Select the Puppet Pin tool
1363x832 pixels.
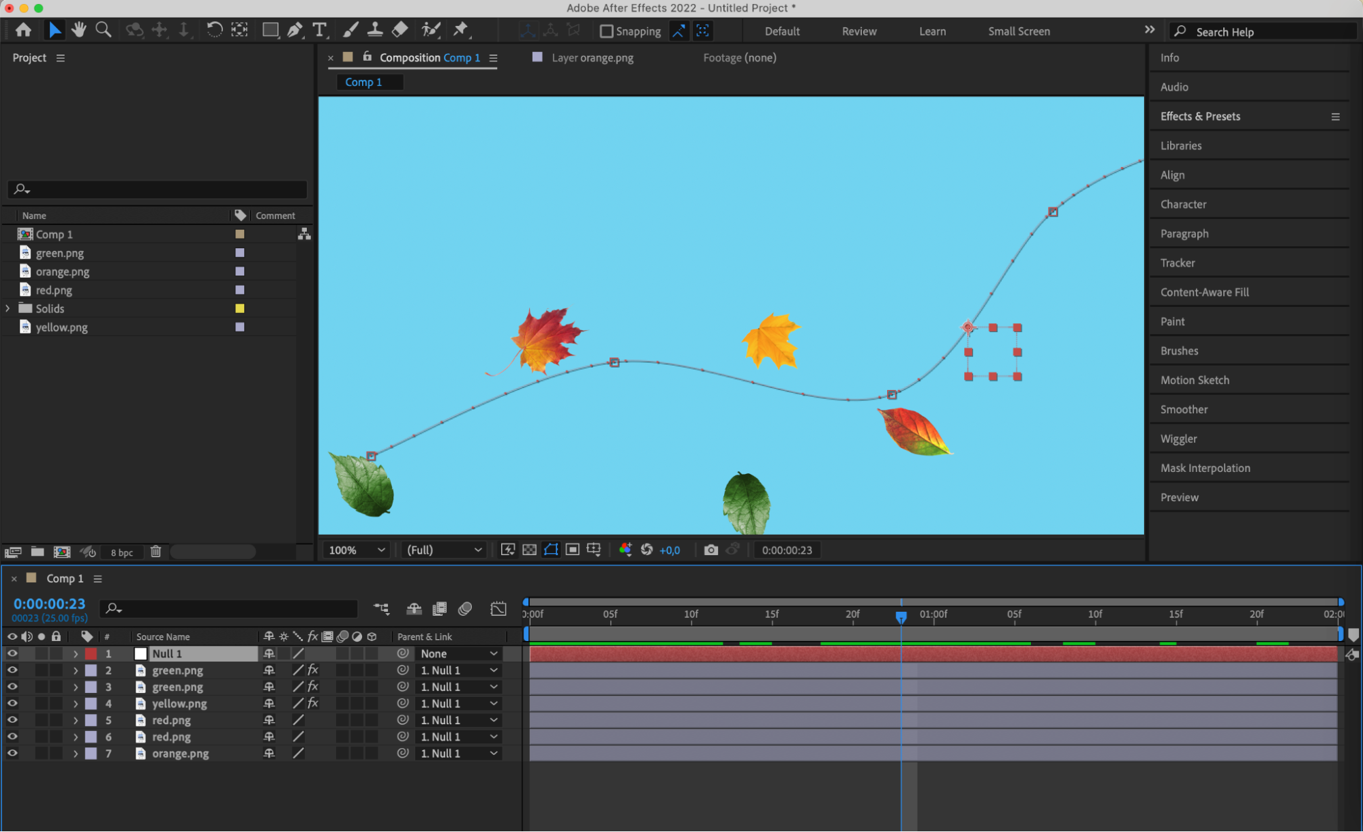coord(462,30)
